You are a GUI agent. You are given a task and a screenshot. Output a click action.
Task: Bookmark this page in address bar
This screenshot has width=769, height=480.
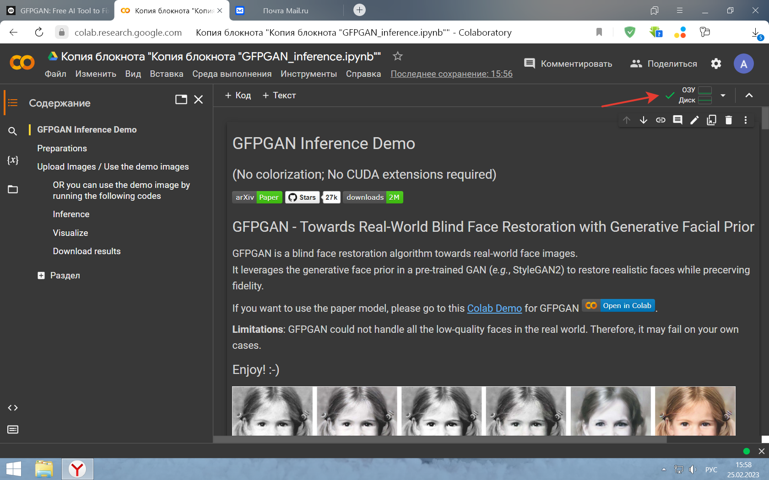click(599, 32)
